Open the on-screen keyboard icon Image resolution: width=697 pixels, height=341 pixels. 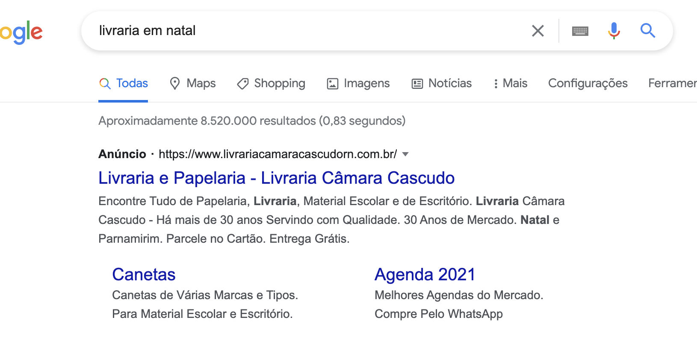click(580, 31)
